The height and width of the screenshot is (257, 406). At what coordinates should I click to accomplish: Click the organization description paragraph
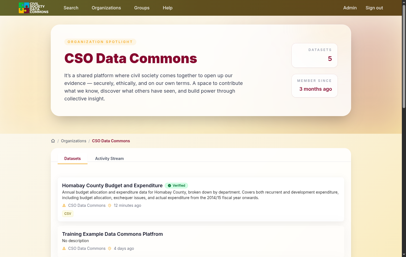click(154, 87)
